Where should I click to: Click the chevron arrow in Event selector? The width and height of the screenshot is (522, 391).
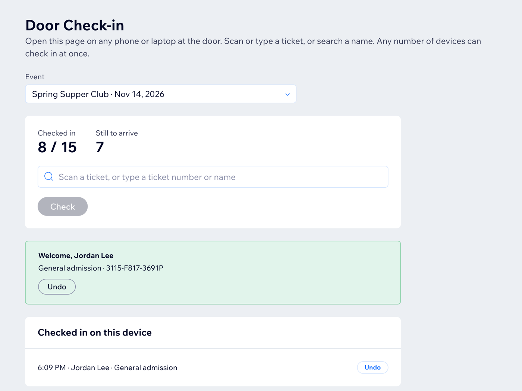tap(287, 94)
